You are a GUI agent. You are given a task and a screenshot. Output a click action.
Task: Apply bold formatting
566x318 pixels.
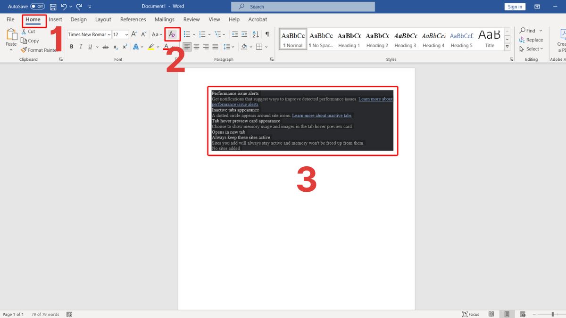click(x=71, y=46)
